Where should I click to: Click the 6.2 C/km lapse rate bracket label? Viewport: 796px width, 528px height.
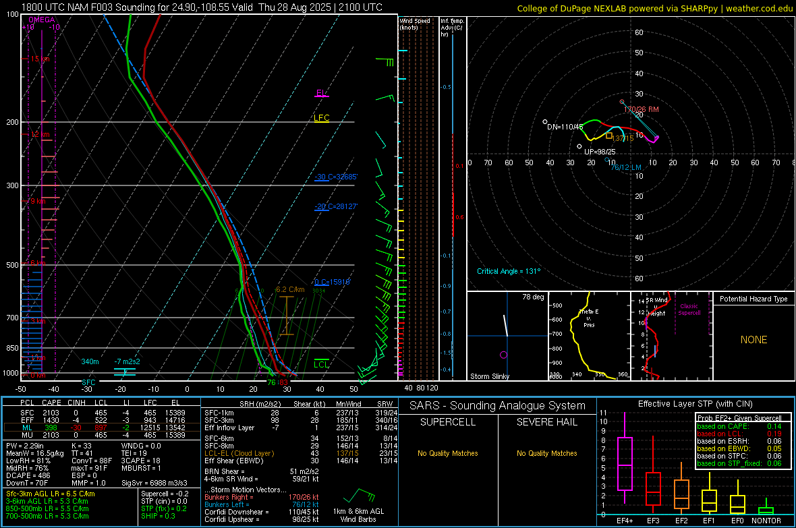click(x=290, y=289)
